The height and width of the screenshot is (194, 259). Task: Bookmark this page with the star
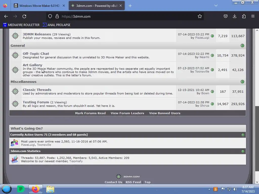click(200, 16)
